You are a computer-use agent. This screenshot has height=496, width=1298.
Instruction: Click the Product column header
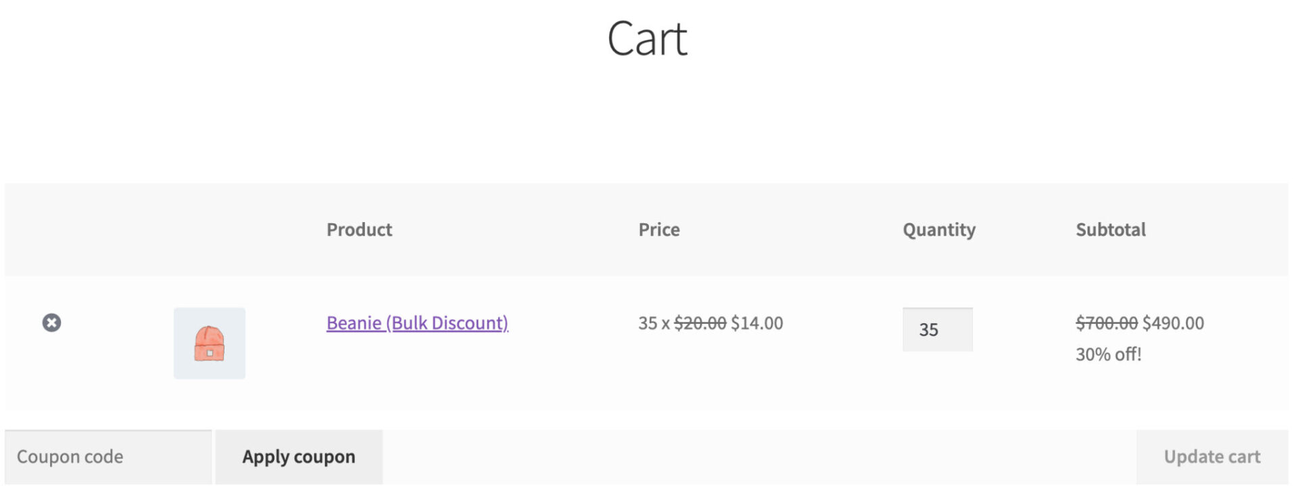click(x=359, y=229)
